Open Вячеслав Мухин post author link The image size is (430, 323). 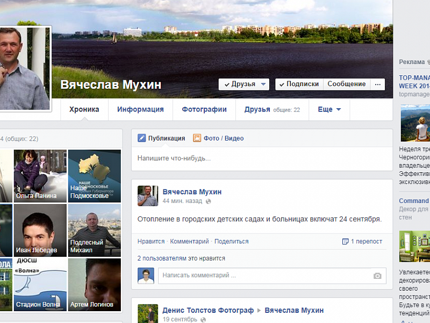[x=192, y=192]
